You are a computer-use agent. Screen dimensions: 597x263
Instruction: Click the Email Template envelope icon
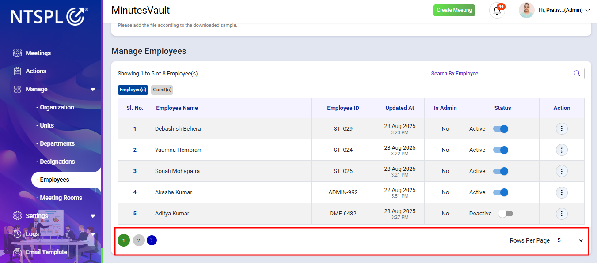(x=17, y=252)
